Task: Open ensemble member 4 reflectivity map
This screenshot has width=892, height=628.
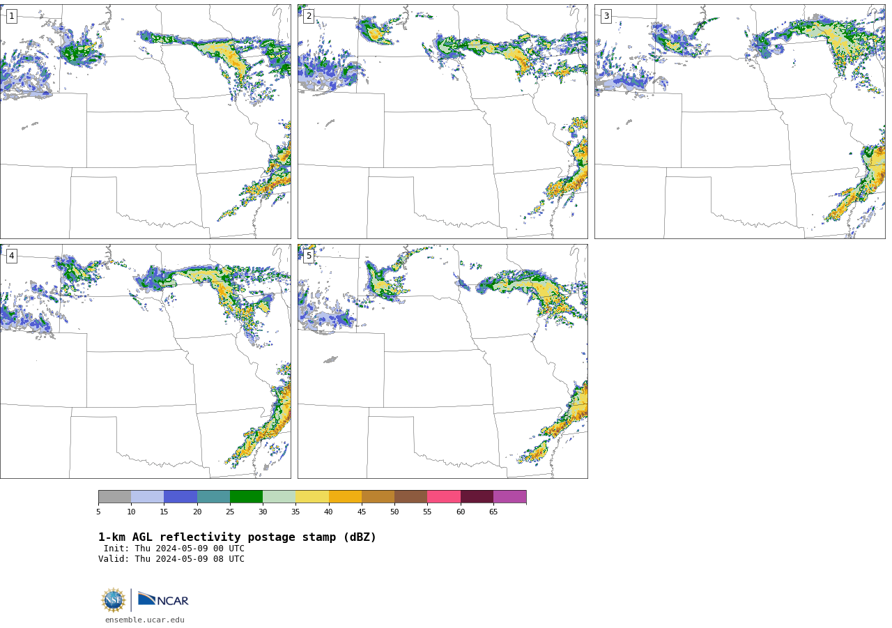Action: [x=145, y=361]
